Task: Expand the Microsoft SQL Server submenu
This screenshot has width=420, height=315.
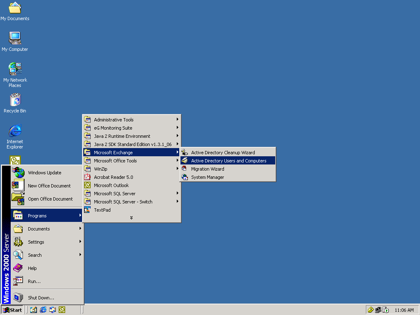Action: 132,194
